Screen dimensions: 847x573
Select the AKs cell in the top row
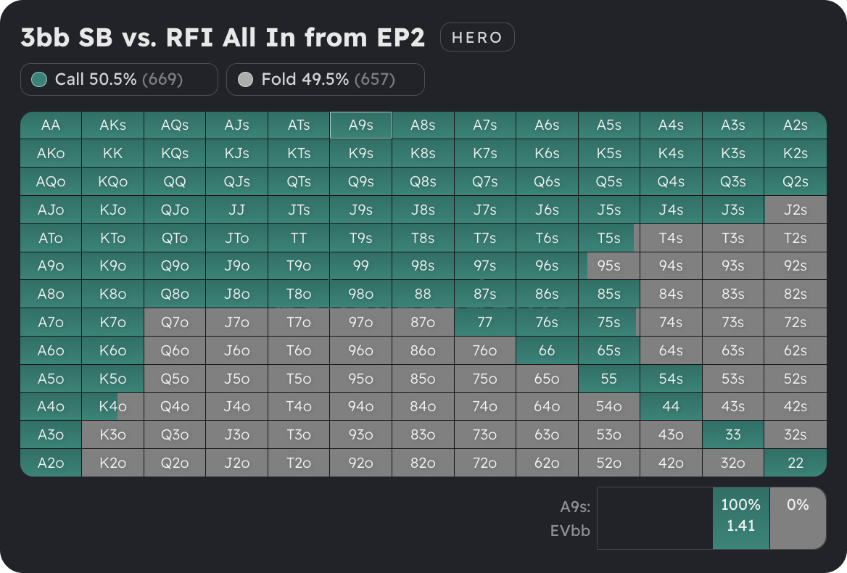(x=112, y=125)
